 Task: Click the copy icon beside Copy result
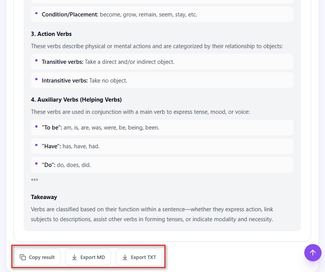(x=23, y=257)
